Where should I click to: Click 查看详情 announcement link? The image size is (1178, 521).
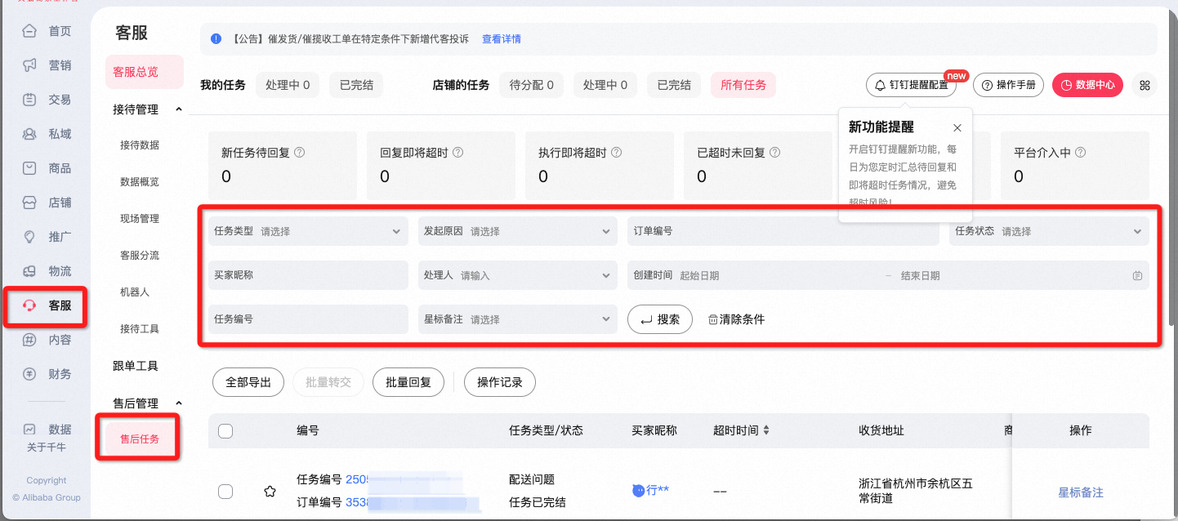[x=502, y=39]
